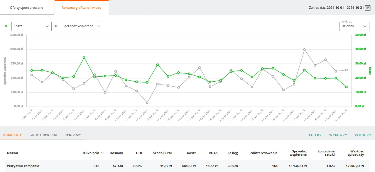Open the date range calendar icon
375x172 pixels.
pyautogui.click(x=367, y=8)
